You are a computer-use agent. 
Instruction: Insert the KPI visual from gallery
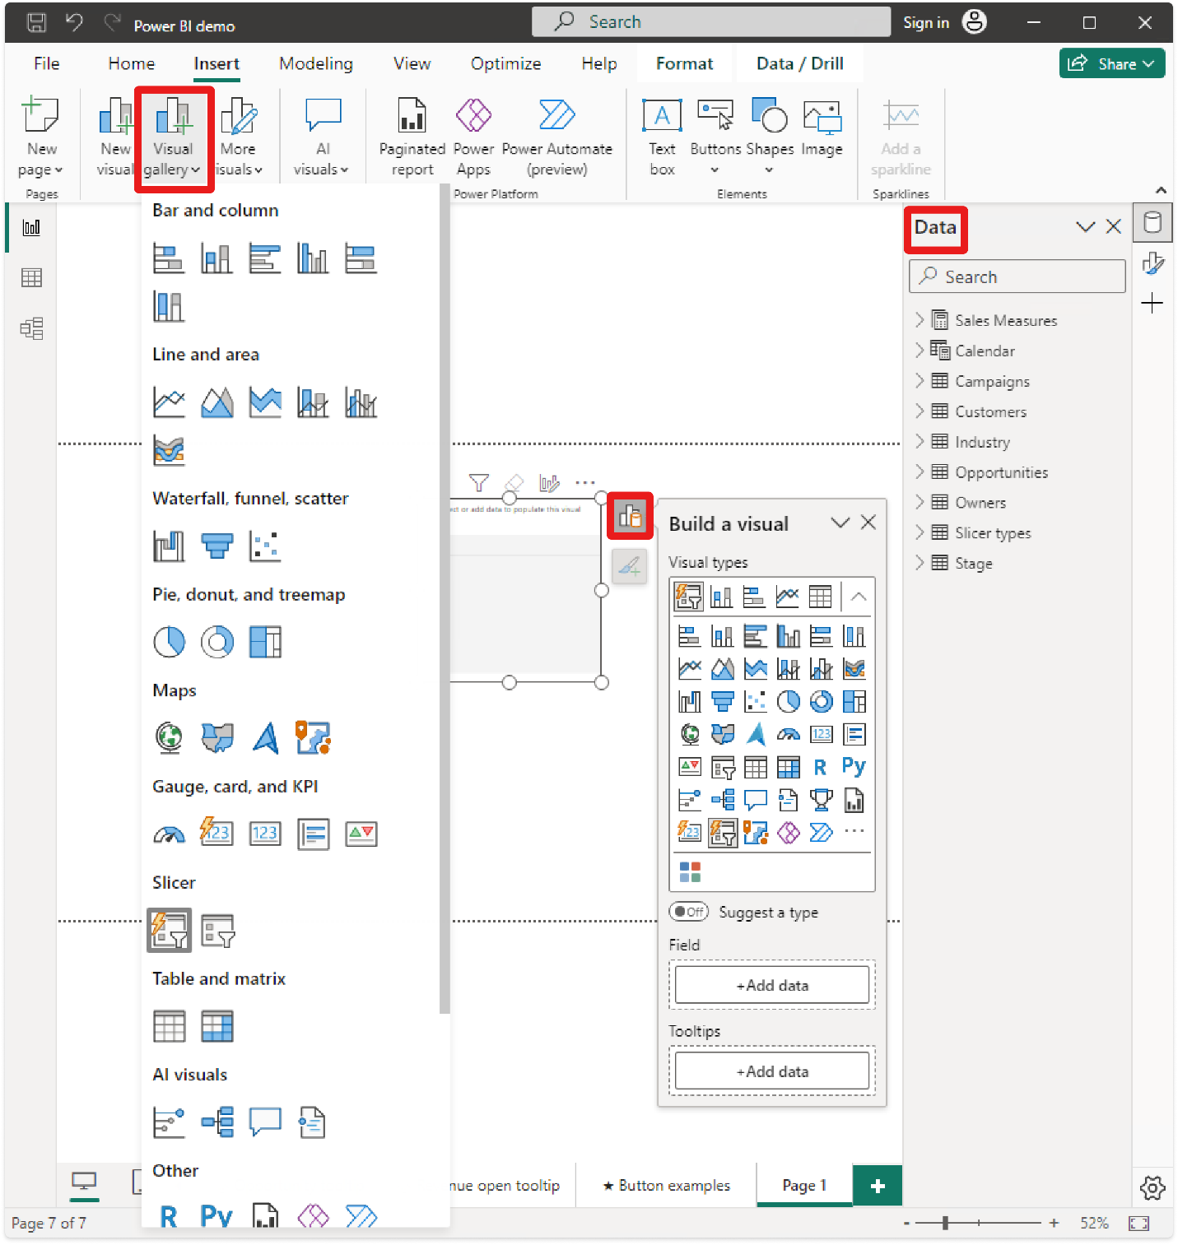tap(361, 834)
